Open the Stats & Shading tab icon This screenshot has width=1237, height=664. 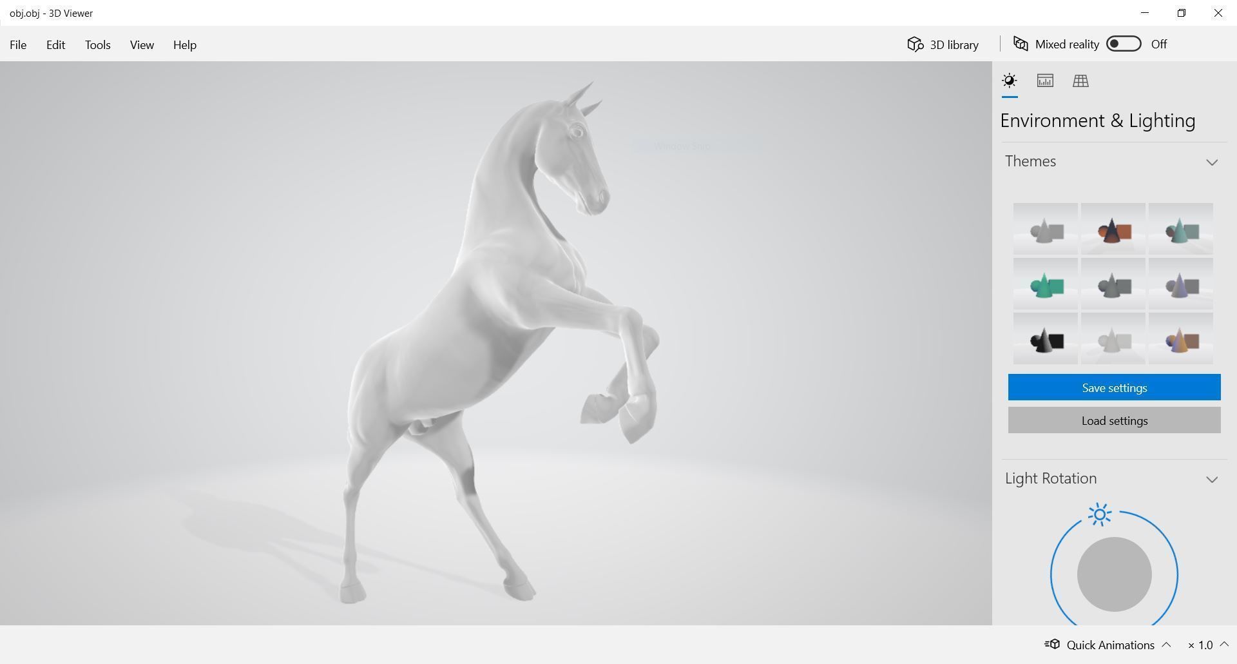tap(1045, 81)
